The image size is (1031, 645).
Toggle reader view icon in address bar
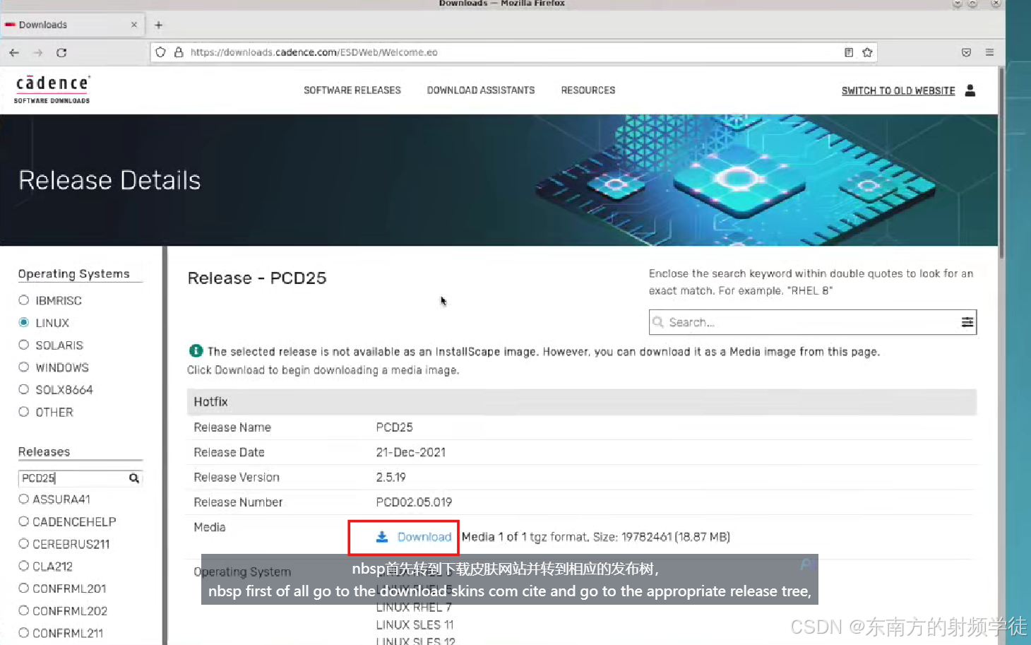849,52
